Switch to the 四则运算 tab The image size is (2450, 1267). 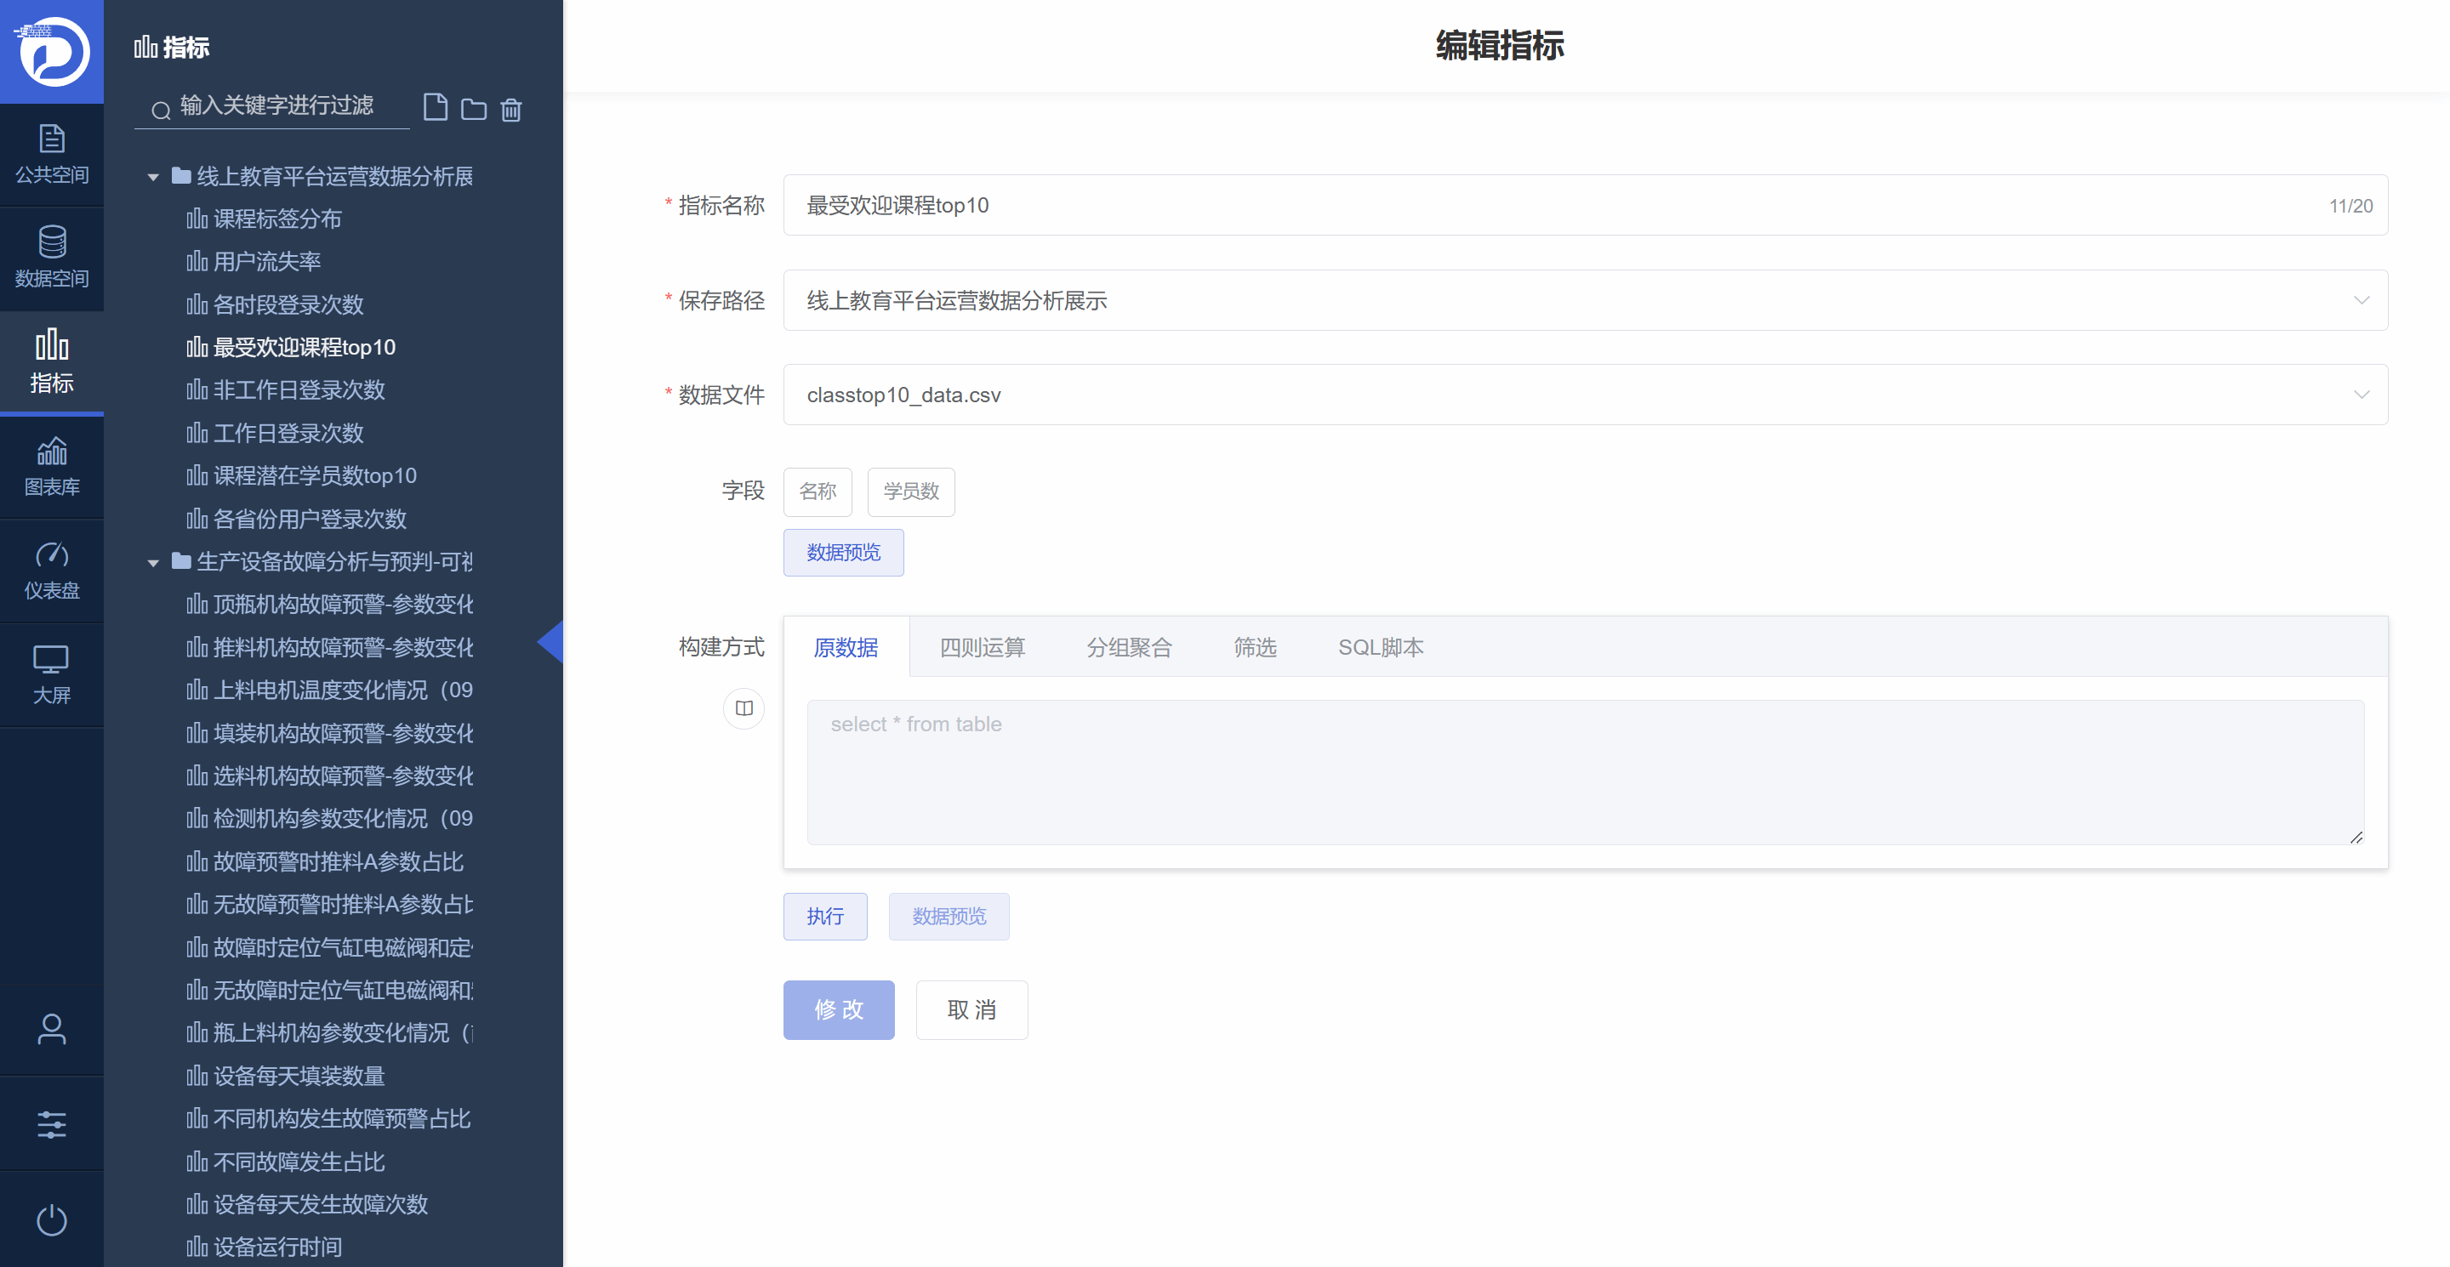tap(982, 647)
